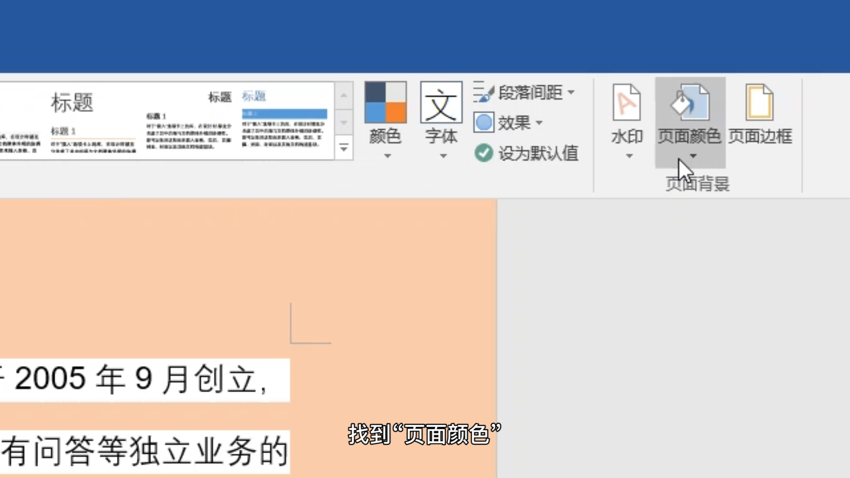Click the 效果 (Effects) circle icon

pos(484,122)
